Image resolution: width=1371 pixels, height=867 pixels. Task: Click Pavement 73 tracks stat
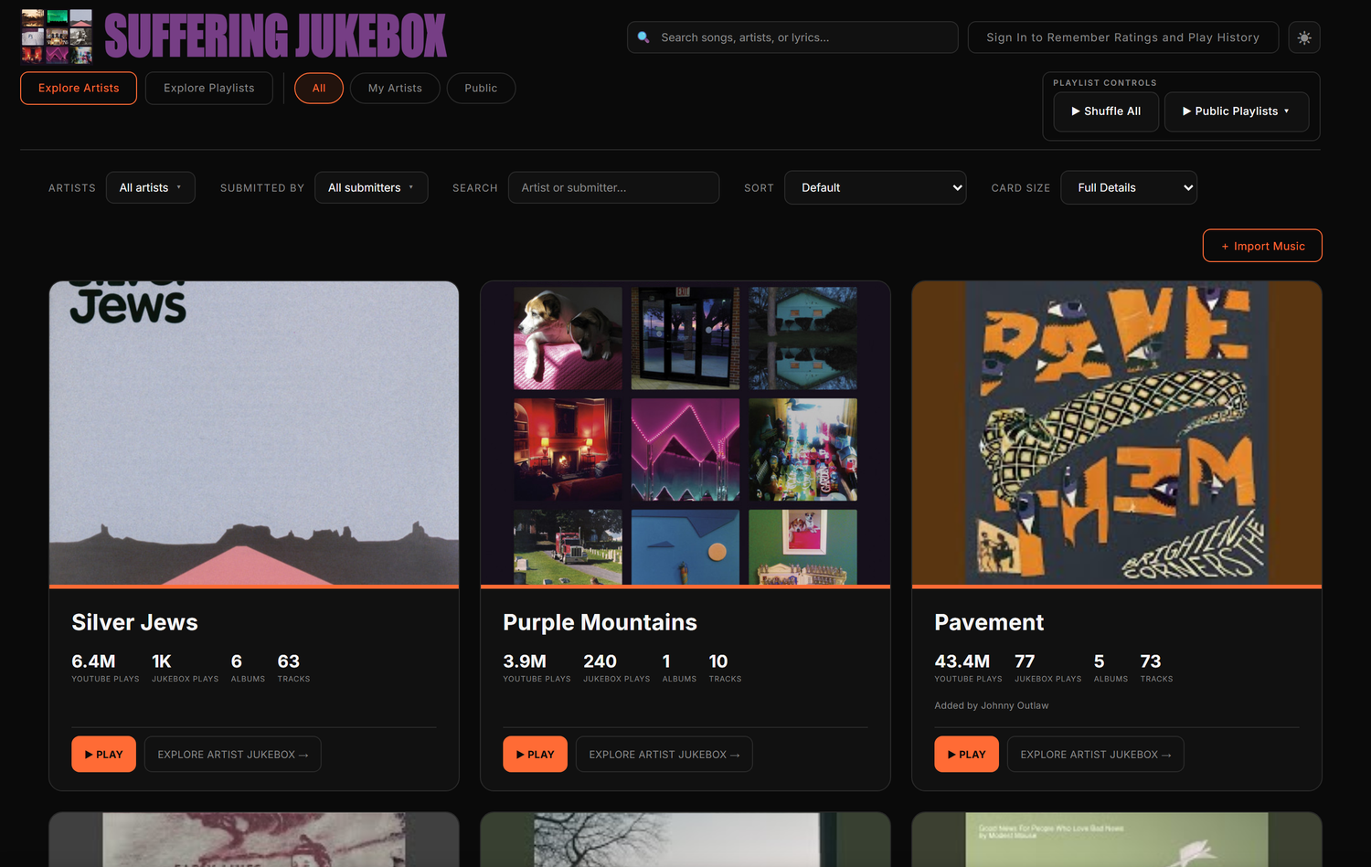click(1156, 667)
